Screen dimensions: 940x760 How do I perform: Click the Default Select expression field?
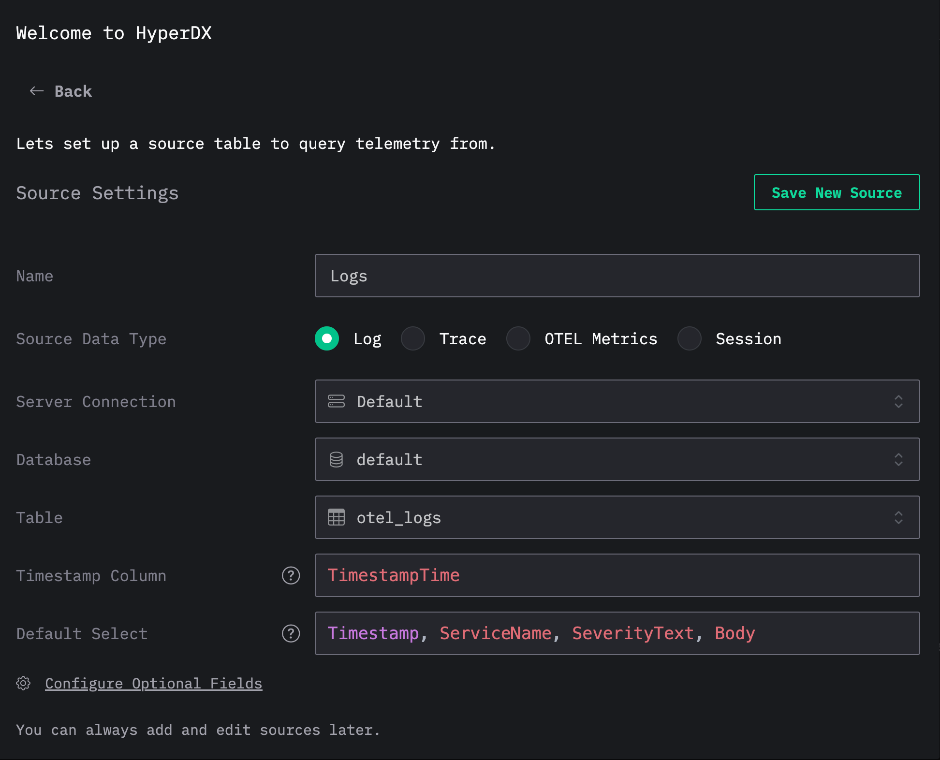617,633
